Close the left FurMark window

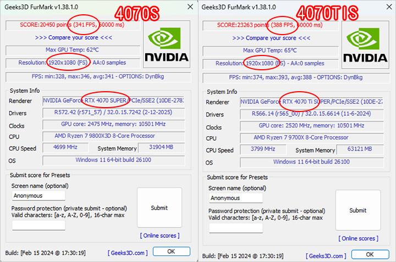click(x=190, y=7)
